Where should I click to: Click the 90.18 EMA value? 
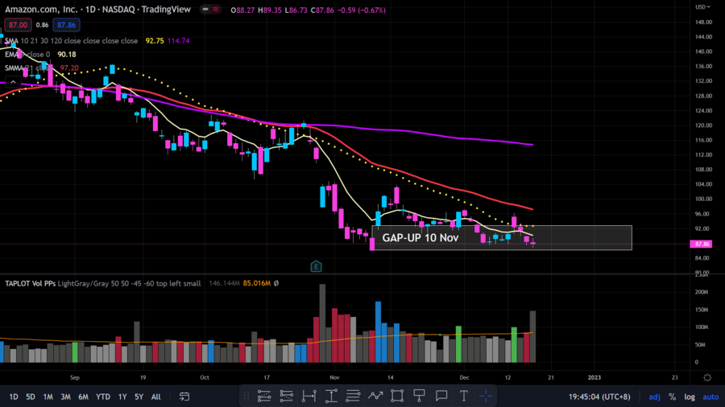(x=67, y=55)
